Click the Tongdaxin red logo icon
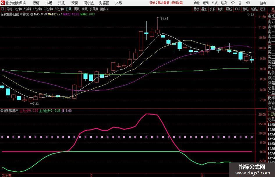The image size is (275, 177). (x=3, y=3)
